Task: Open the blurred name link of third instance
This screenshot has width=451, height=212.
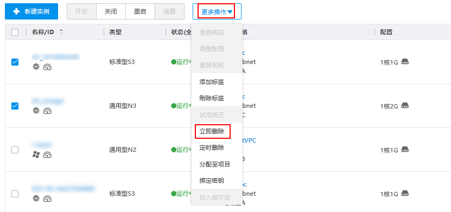Action: 43,145
